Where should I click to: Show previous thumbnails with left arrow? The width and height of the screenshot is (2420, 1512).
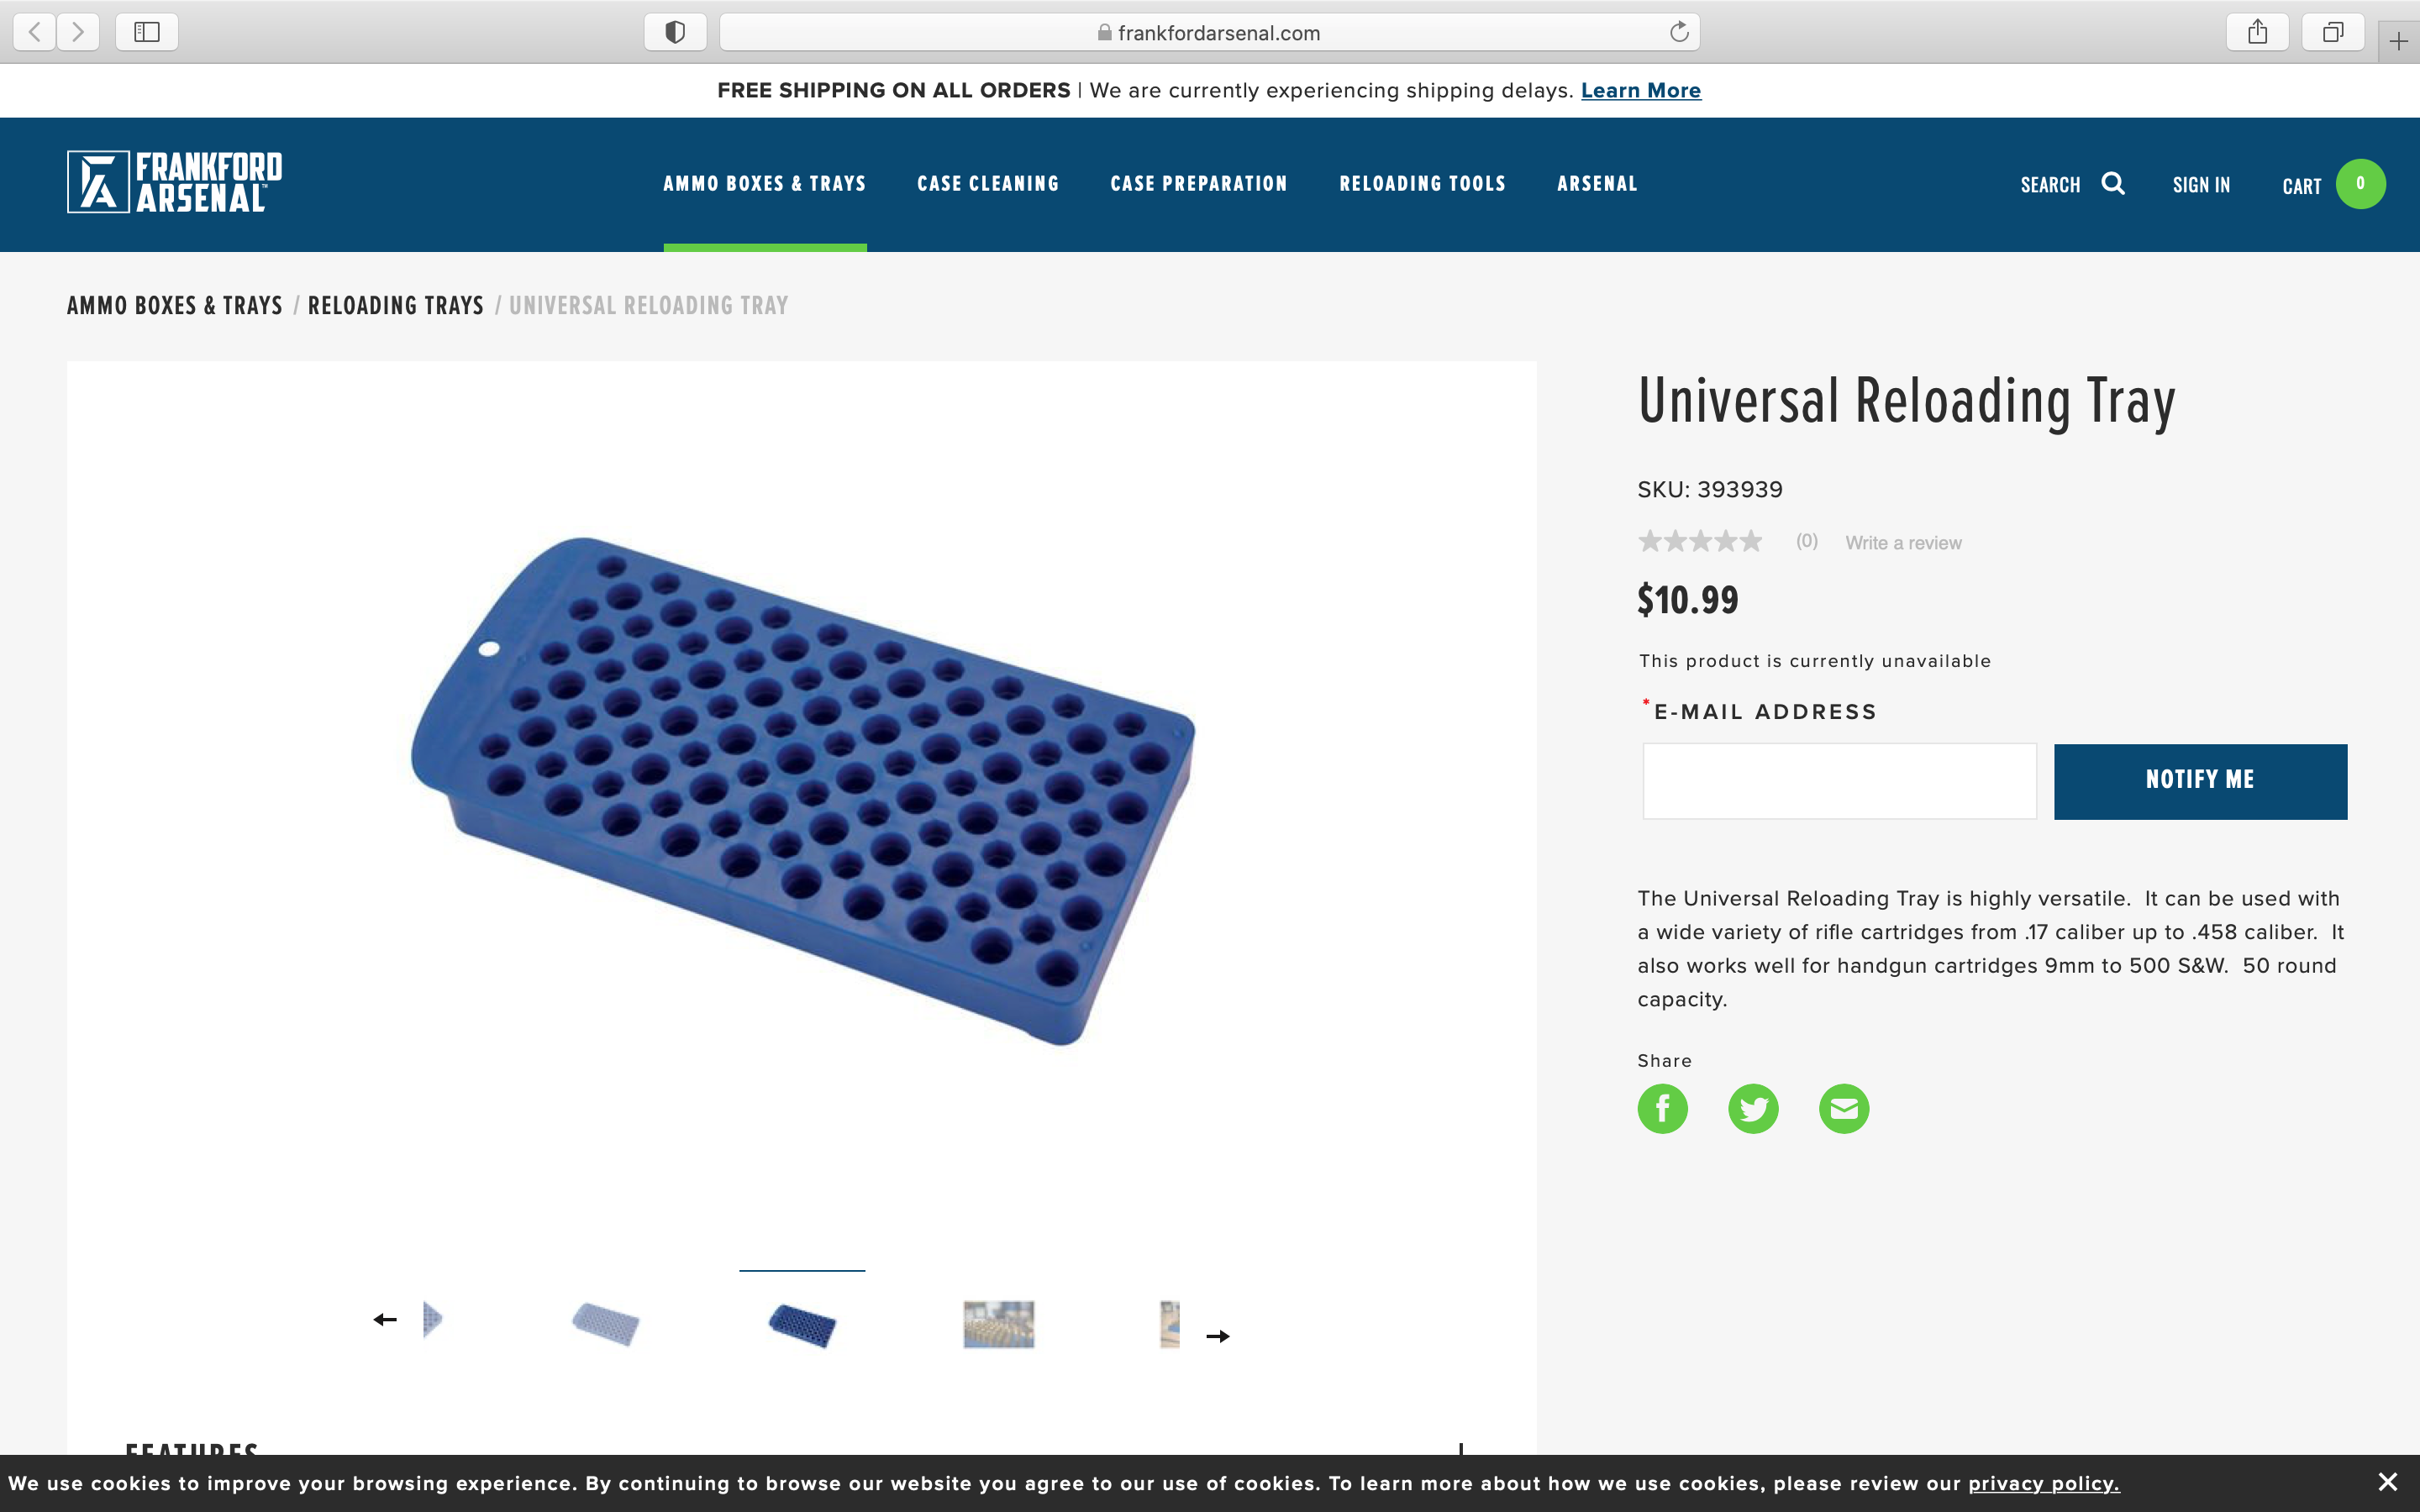coord(385,1320)
